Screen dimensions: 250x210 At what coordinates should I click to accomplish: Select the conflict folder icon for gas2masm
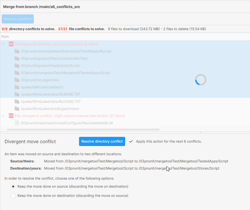click(17, 108)
